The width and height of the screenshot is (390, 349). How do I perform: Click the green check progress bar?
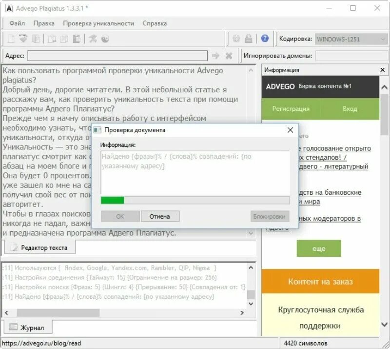click(195, 200)
